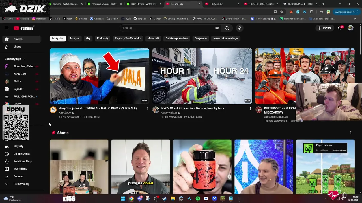Start voice search with the microphone icon

(x=240, y=28)
